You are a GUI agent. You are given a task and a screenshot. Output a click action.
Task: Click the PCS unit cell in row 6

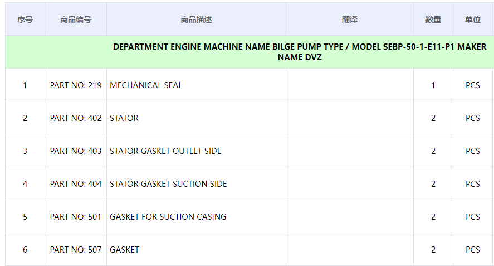pyautogui.click(x=472, y=250)
